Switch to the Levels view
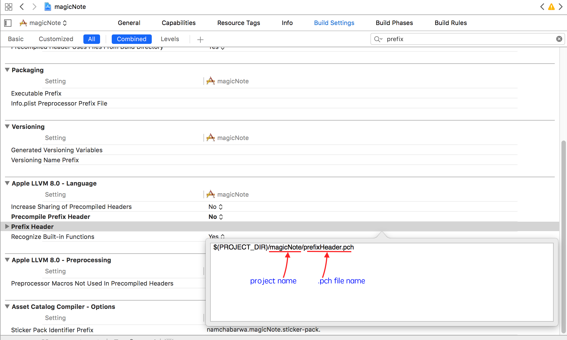The width and height of the screenshot is (567, 340). pyautogui.click(x=170, y=39)
